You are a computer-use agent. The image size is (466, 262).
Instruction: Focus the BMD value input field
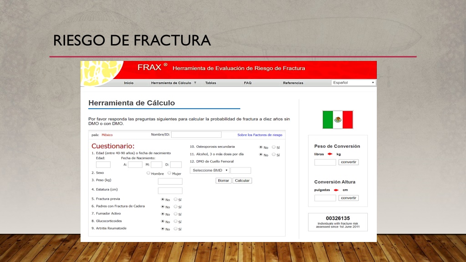(241, 171)
